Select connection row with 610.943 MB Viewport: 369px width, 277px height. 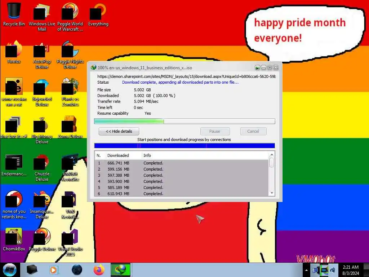point(182,194)
